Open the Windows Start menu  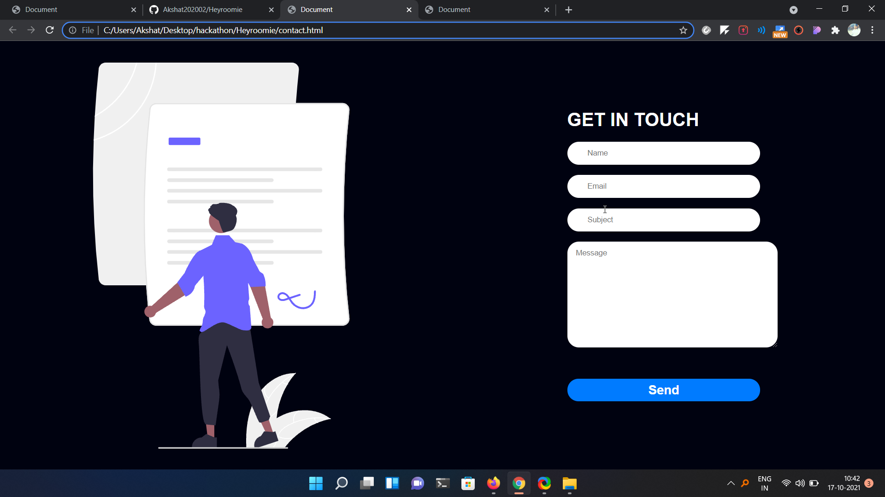tap(316, 483)
